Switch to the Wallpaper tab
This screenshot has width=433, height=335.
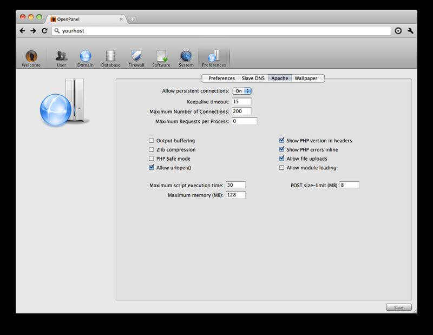[306, 78]
